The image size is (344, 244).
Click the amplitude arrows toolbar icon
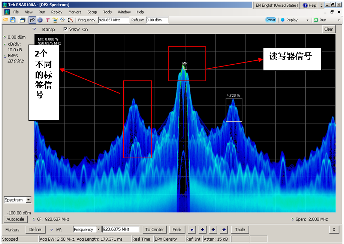pos(71,20)
